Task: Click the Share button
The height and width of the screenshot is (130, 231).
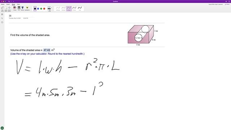Action: (x=227, y=4)
